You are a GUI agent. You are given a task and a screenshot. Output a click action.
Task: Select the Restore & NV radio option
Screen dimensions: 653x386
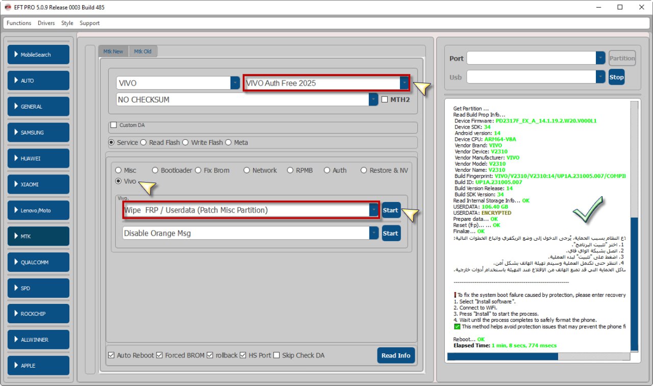click(x=364, y=170)
